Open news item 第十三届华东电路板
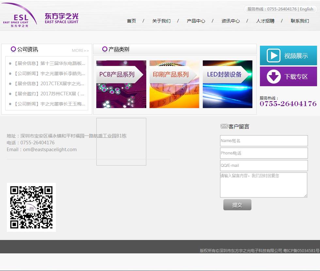Viewport: 320px width, 271px height. pyautogui.click(x=49, y=63)
